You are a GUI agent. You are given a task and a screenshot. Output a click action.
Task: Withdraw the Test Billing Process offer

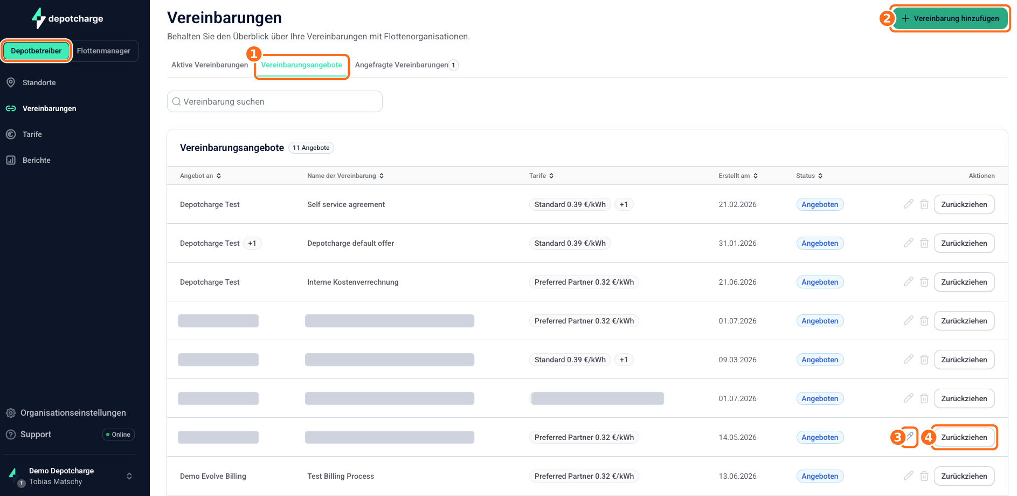coord(964,476)
